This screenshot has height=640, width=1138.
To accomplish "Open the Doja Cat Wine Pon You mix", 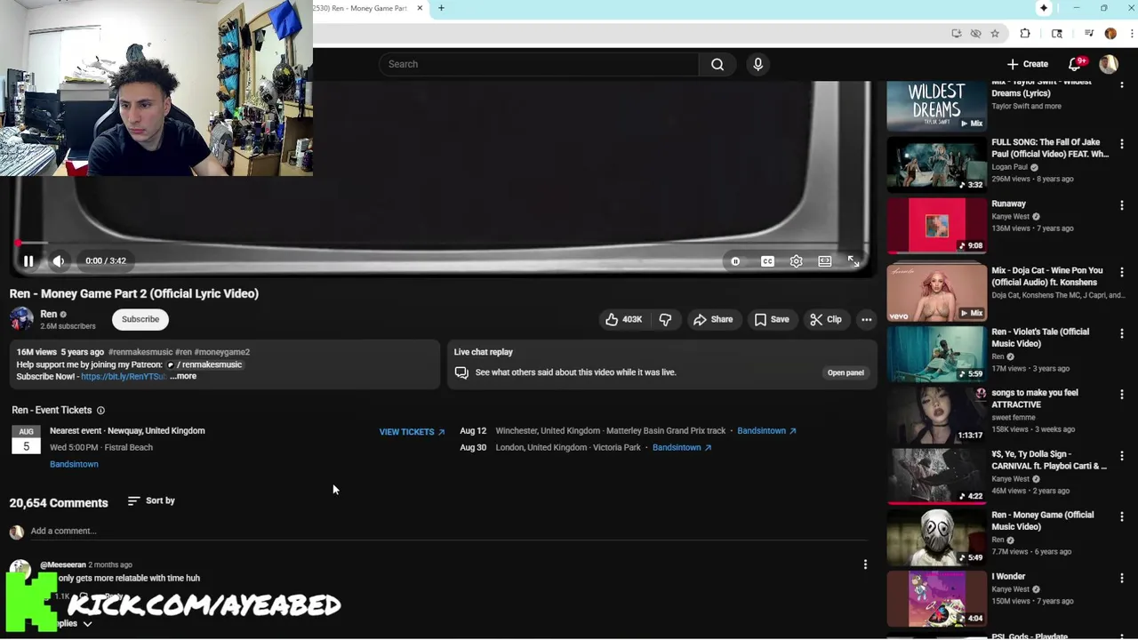I will [937, 292].
